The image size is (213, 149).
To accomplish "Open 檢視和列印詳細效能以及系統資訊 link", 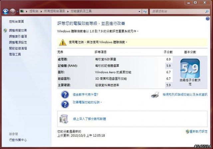I will pyautogui.click(x=185, y=95).
